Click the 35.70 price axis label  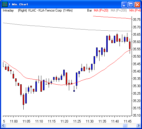[x=137, y=27]
